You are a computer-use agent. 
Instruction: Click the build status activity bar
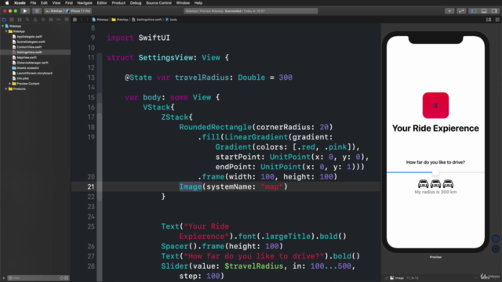pyautogui.click(x=251, y=11)
